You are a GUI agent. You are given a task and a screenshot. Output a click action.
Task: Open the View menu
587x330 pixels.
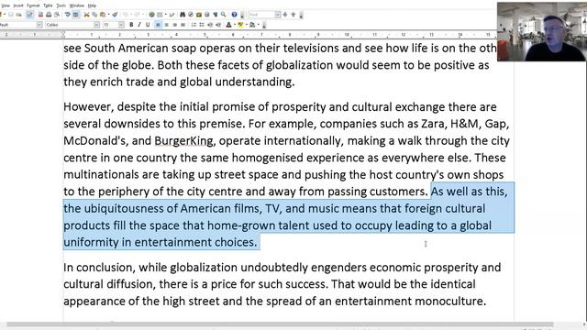coord(6,5)
